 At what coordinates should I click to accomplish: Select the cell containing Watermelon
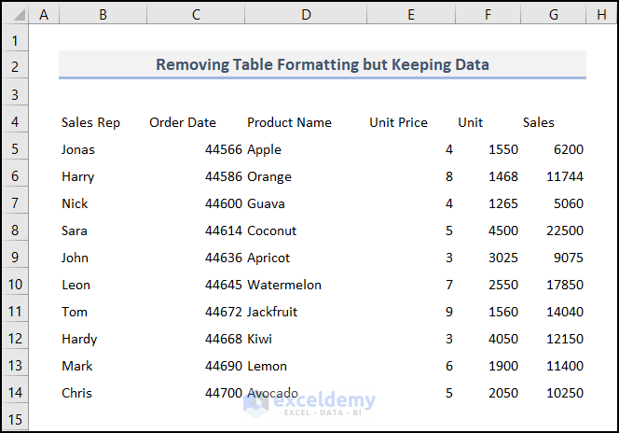tap(284, 285)
